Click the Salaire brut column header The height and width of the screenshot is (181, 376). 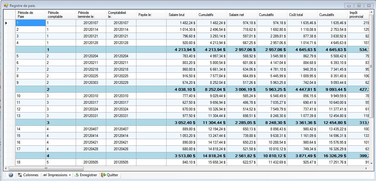[x=181, y=14]
